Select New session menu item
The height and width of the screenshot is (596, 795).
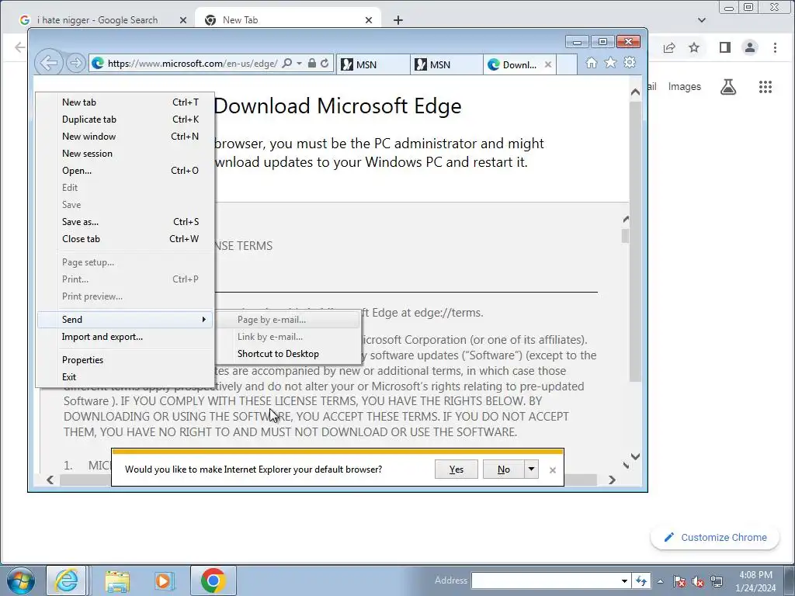click(125, 154)
